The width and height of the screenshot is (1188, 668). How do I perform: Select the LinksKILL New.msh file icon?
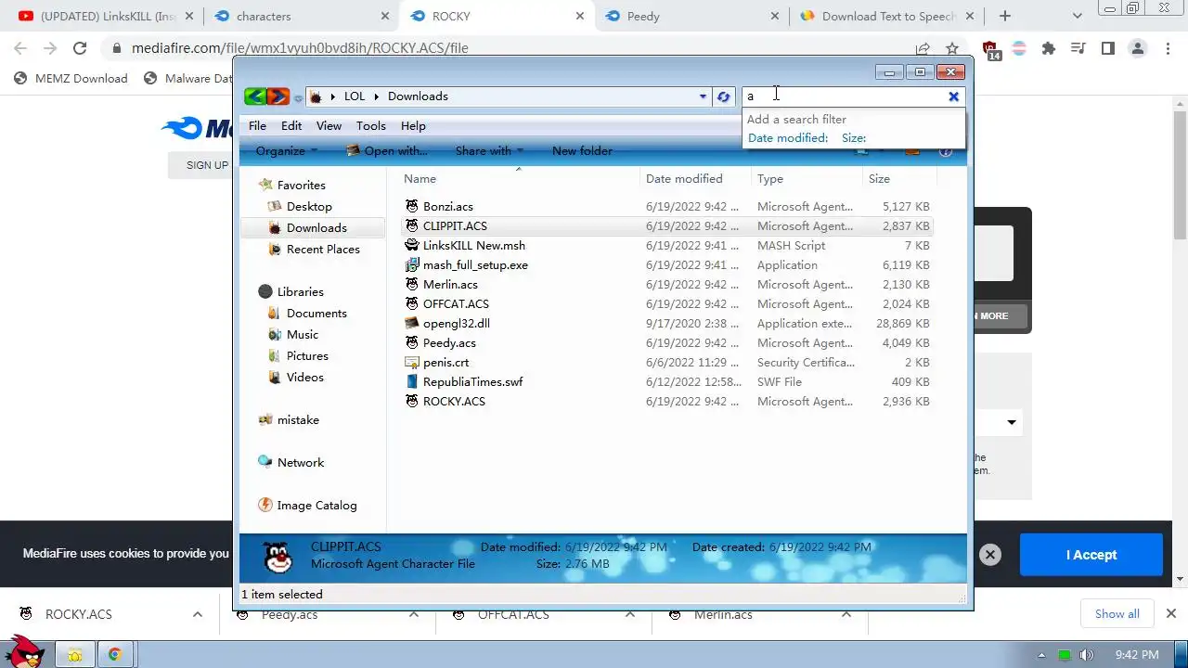tap(412, 245)
